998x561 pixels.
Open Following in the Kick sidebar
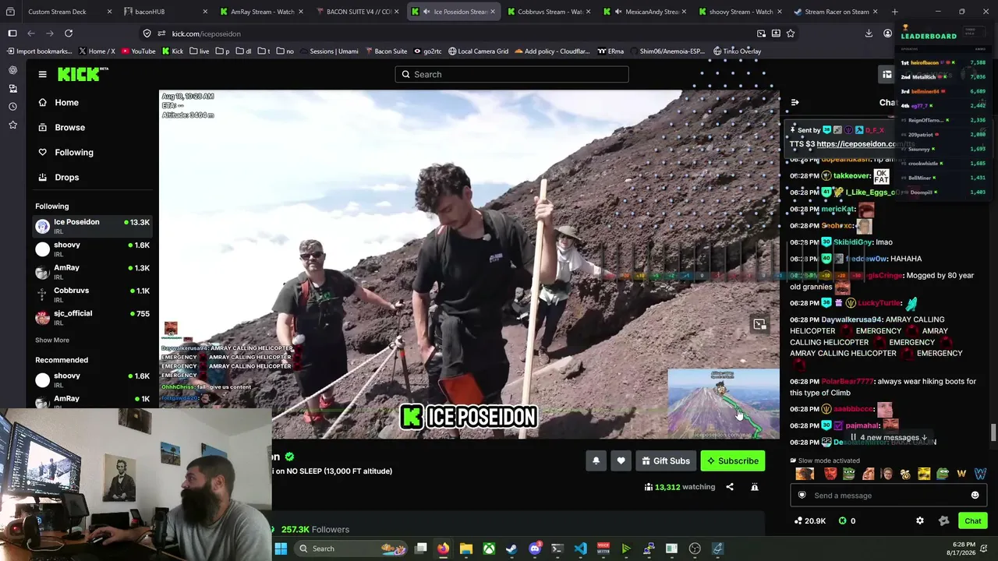tap(65, 152)
